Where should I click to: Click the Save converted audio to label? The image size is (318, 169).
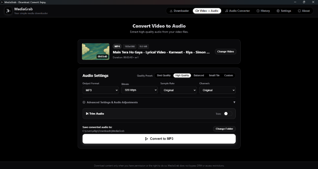pyautogui.click(x=97, y=127)
